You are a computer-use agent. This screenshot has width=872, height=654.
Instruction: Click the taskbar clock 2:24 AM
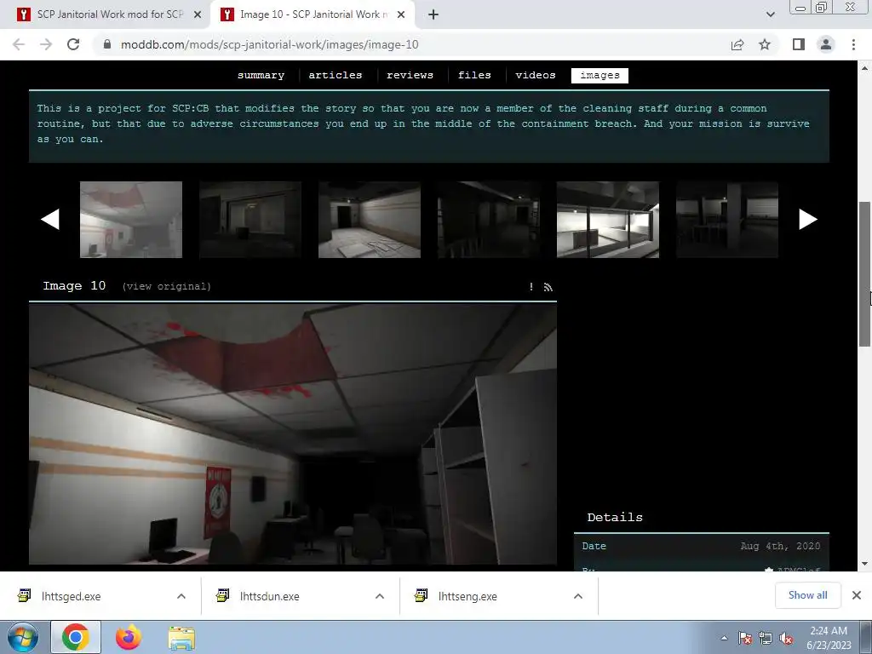[x=829, y=638]
